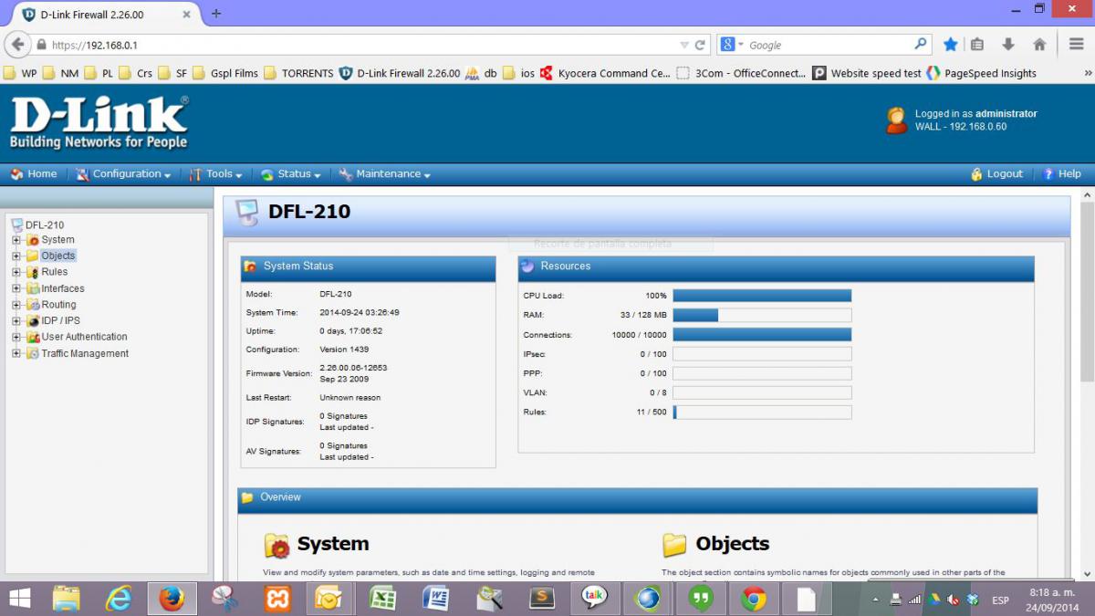The image size is (1095, 616).
Task: Open the Help link
Action: pyautogui.click(x=1062, y=173)
